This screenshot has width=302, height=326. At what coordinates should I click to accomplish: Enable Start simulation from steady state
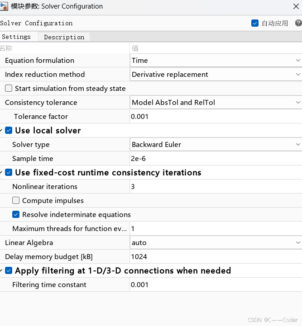(9, 88)
